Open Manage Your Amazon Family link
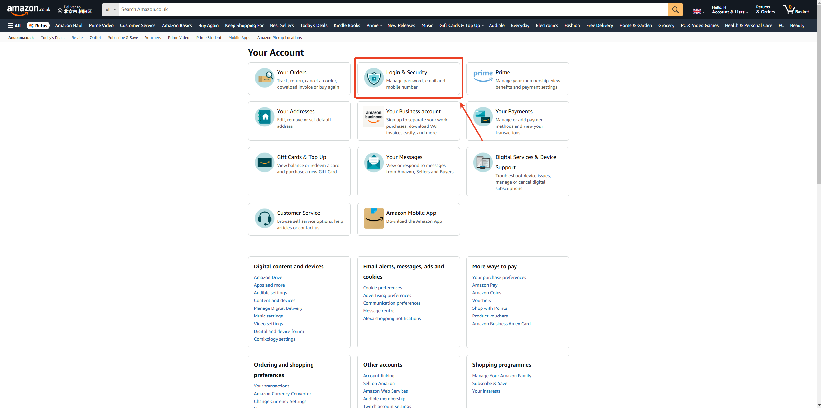Screen dimensions: 821x408 (x=502, y=376)
